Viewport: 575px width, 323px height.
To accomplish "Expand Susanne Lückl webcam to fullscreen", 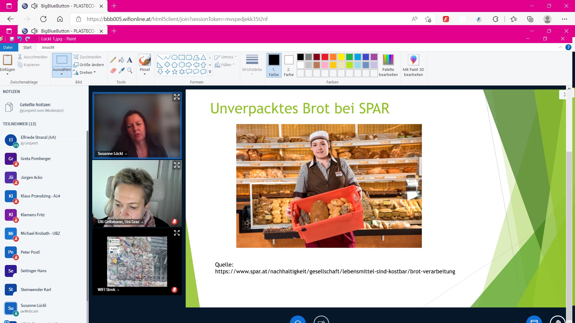I will [x=177, y=97].
